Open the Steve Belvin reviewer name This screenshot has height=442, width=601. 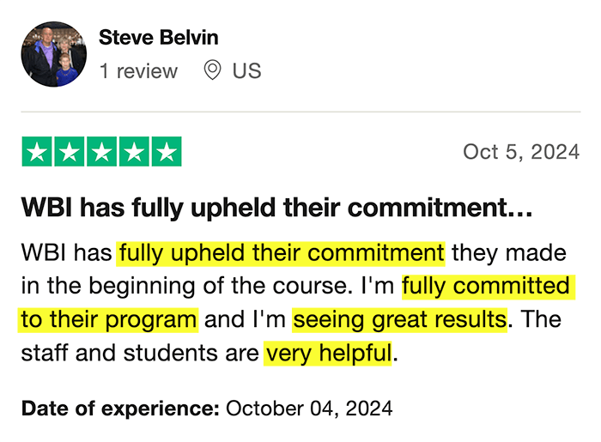tap(159, 38)
